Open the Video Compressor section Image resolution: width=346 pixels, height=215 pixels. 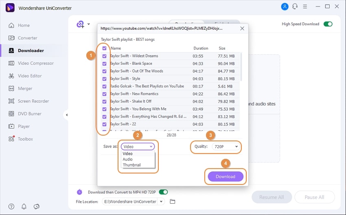36,63
